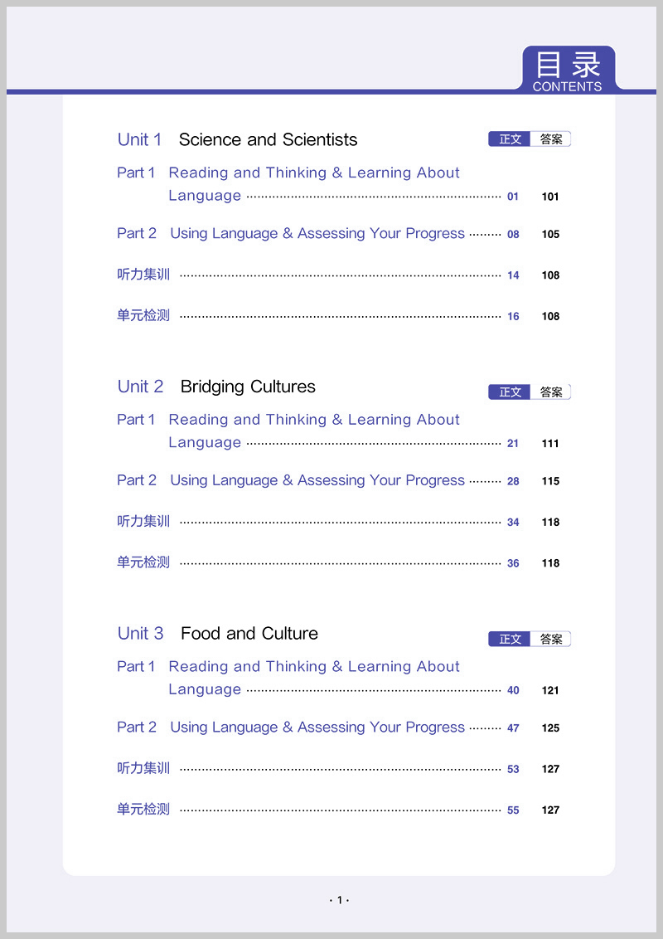Click answer page 108 in the Unit 1 听力集训 row
The width and height of the screenshot is (663, 939).
pos(550,275)
